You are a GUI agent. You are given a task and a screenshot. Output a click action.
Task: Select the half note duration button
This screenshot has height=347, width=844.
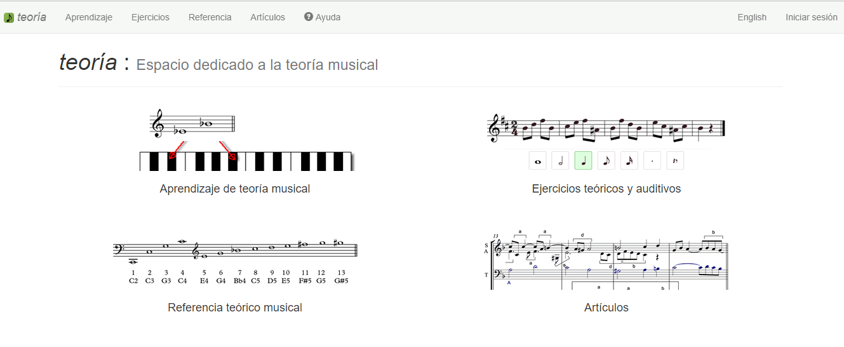tap(561, 161)
